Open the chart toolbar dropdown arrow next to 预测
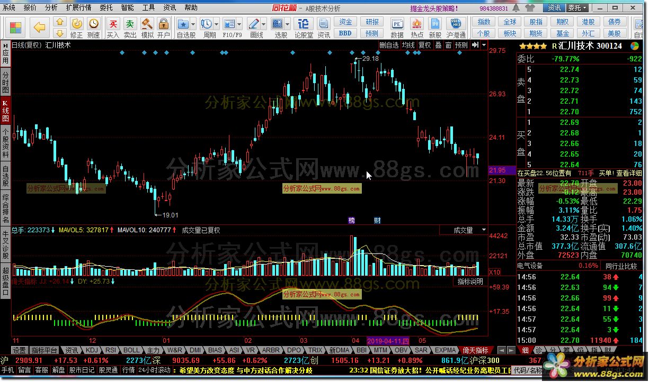Screen dimensions: 649x382 [484, 46]
